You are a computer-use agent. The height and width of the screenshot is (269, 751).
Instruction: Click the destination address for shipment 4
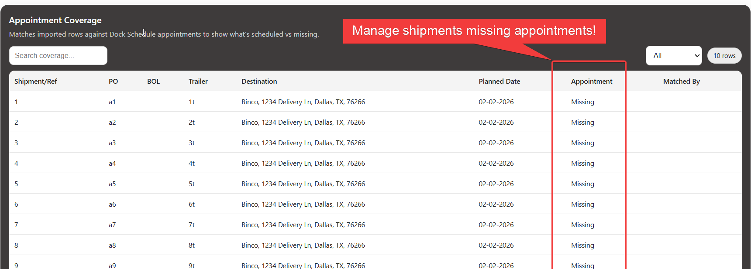tap(303, 163)
